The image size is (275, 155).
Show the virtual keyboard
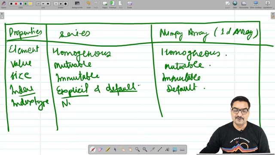[x=182, y=149]
